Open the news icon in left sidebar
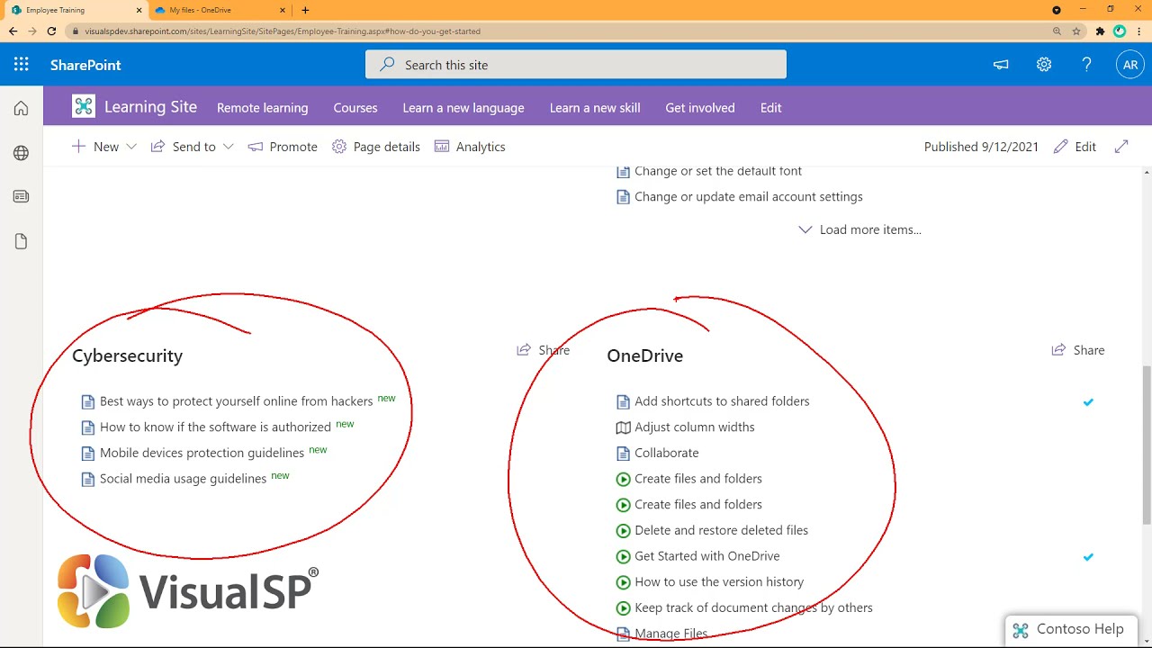Viewport: 1152px width, 648px height. click(x=21, y=196)
